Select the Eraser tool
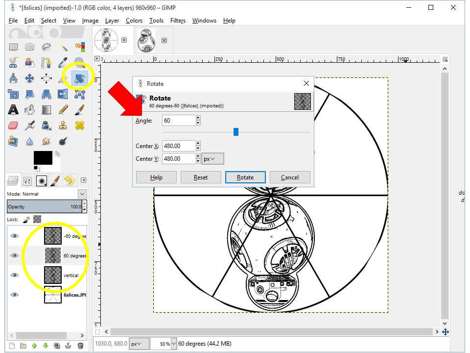 [13, 126]
